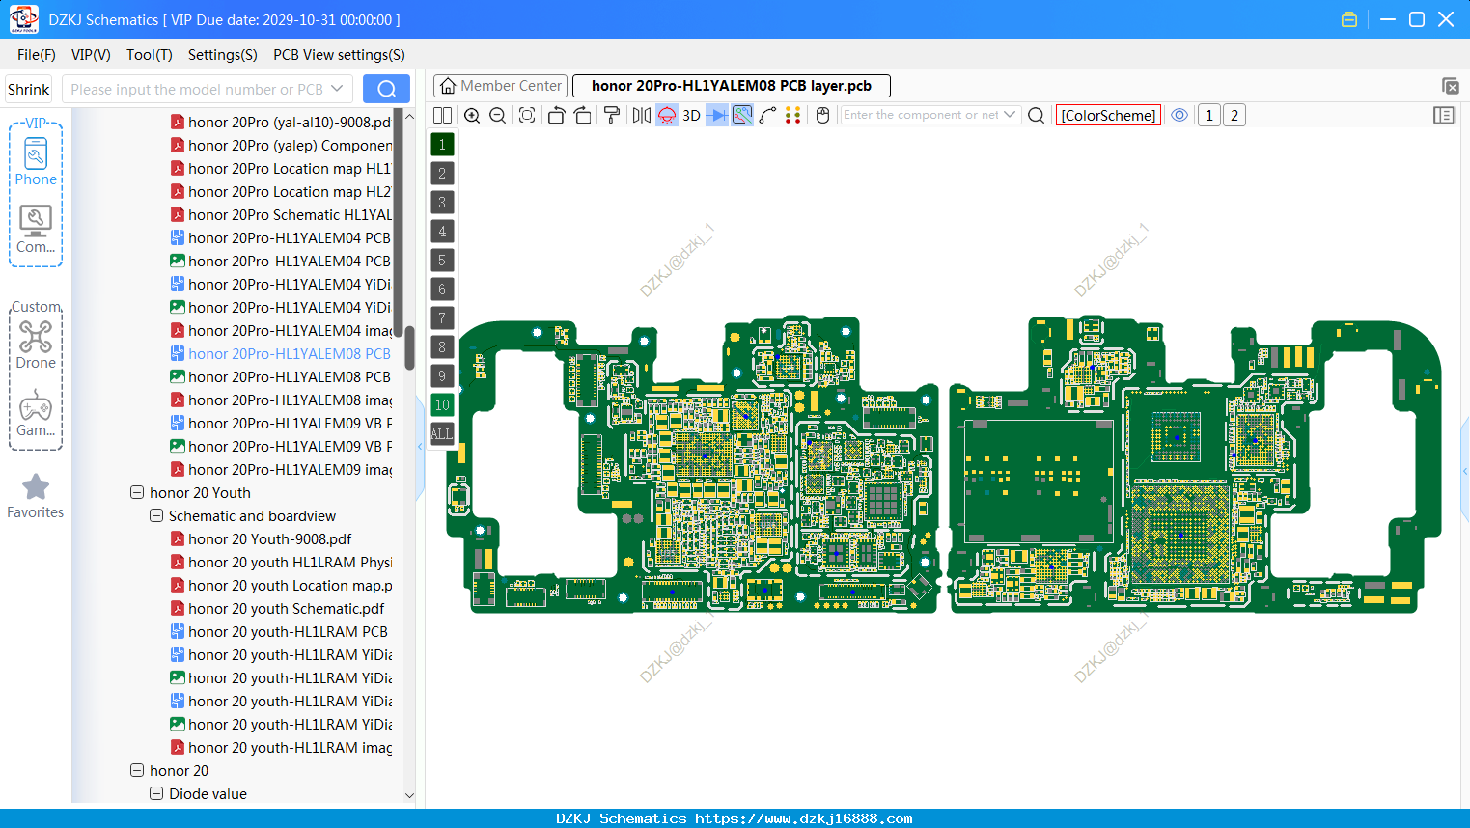Viewport: 1470px width, 828px height.
Task: Select the curved route tool
Action: (x=768, y=115)
